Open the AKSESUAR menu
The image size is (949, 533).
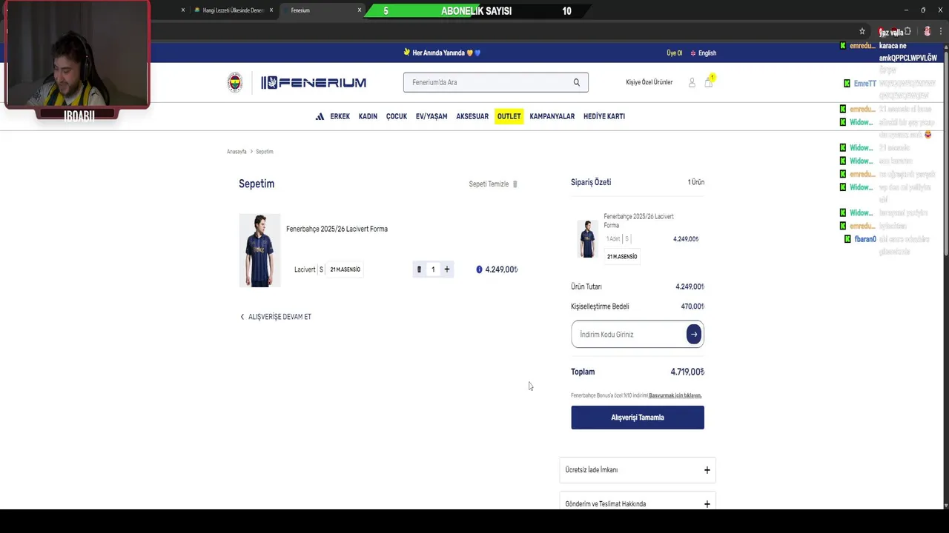point(472,116)
